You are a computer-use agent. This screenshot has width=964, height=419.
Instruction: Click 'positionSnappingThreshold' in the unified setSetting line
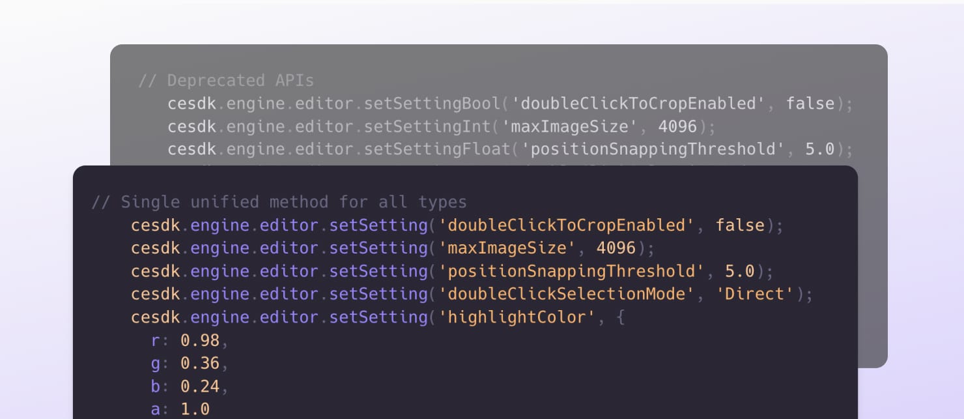coord(571,271)
